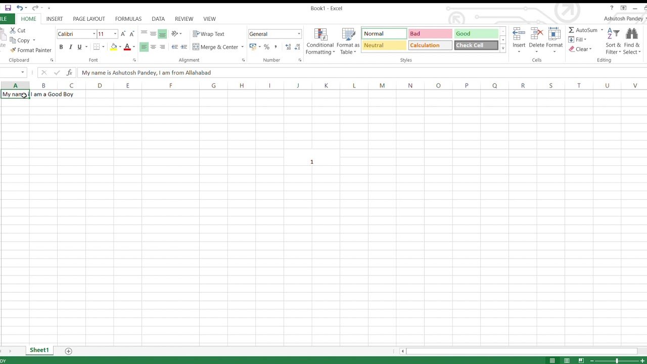
Task: Redo the last undone action
Action: pyautogui.click(x=35, y=8)
